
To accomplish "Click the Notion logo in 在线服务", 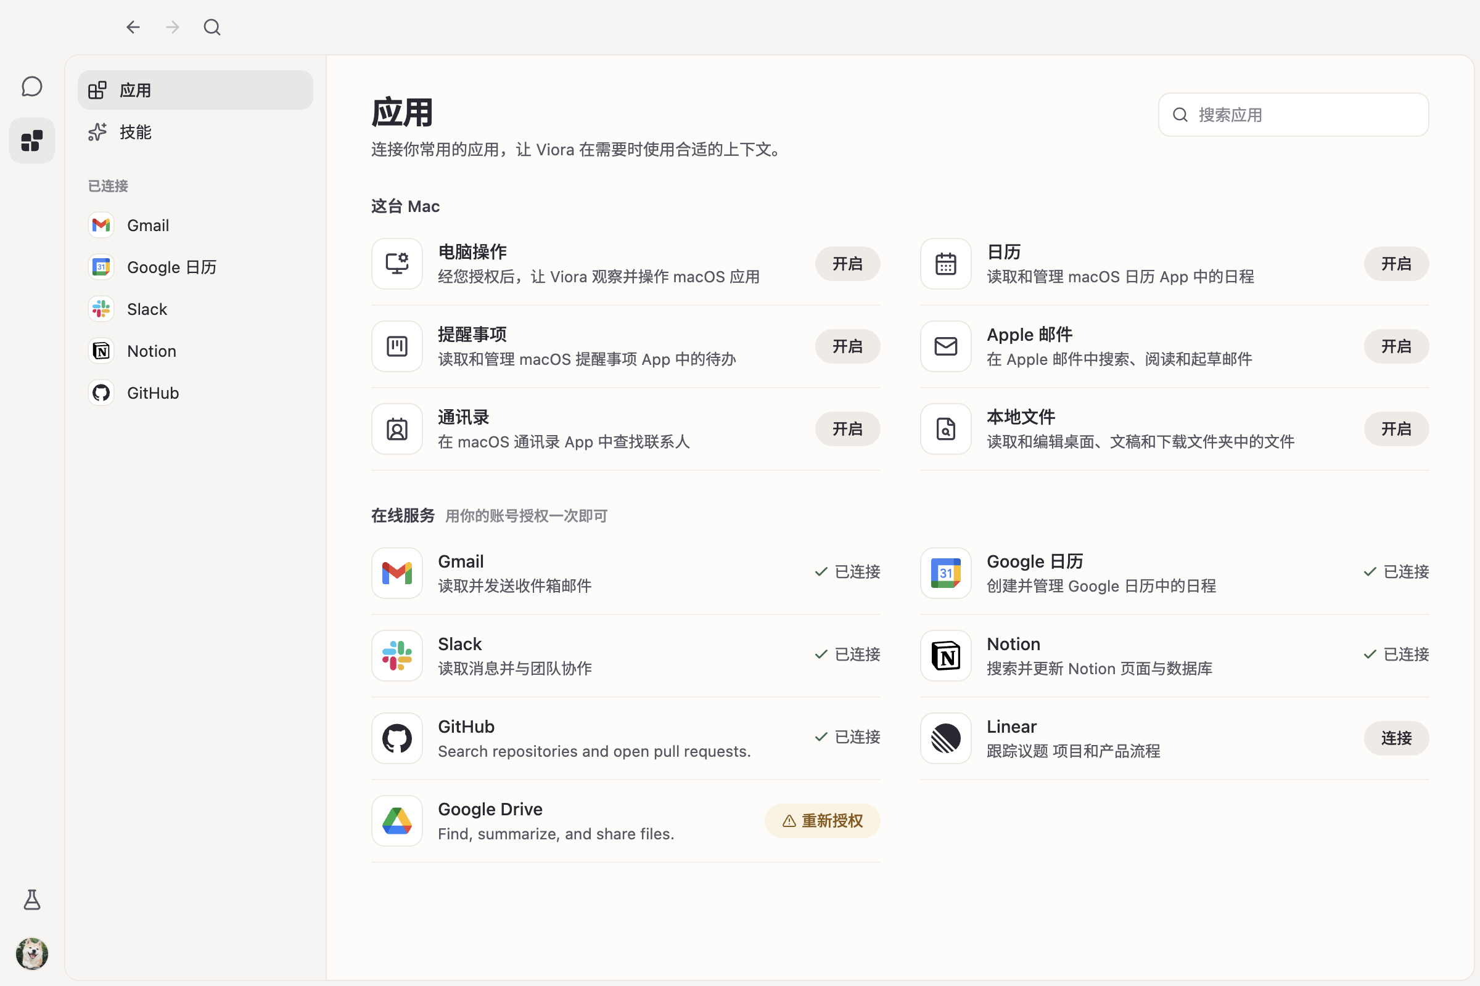I will tap(946, 655).
